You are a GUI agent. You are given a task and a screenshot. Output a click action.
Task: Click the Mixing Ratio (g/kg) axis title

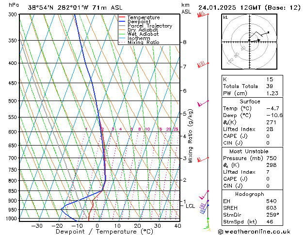click(x=190, y=136)
